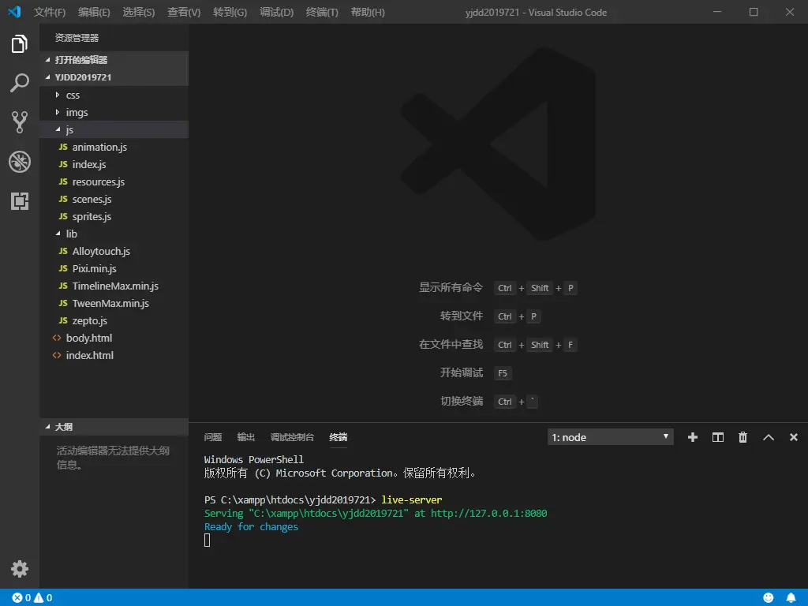Open TimelineMax.min.js file
The height and width of the screenshot is (606, 808).
114,286
